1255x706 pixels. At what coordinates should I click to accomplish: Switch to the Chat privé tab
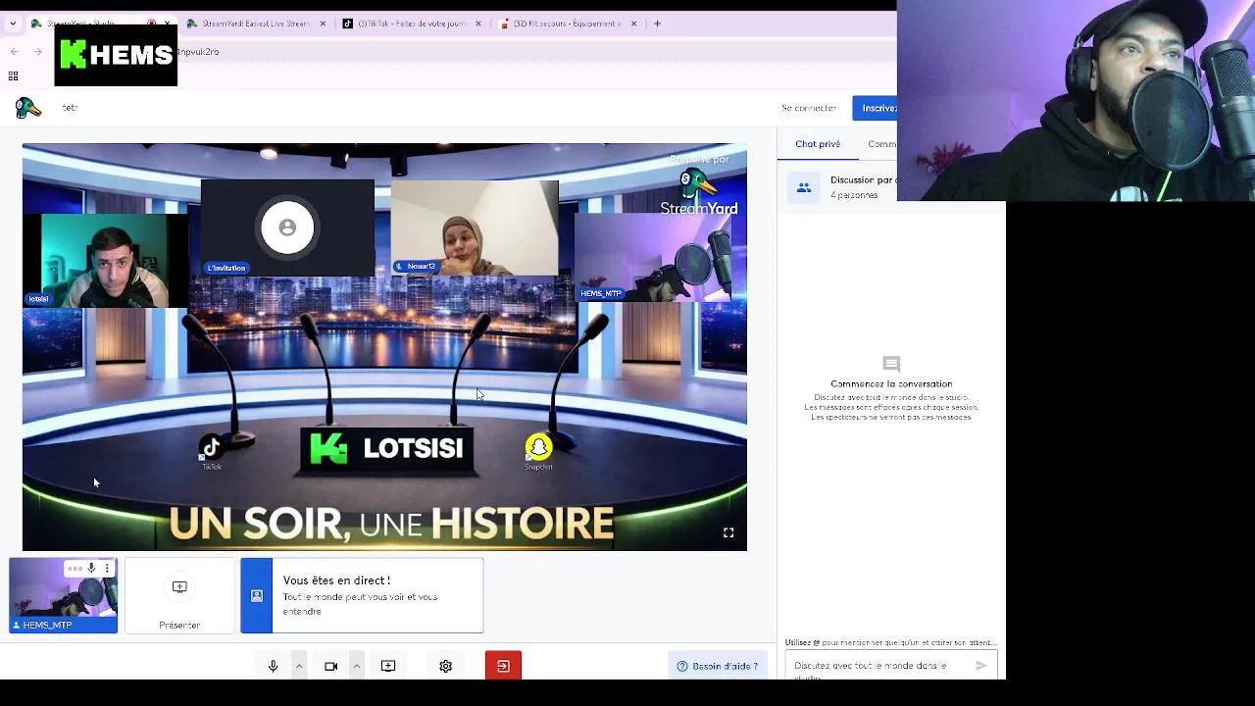(818, 144)
